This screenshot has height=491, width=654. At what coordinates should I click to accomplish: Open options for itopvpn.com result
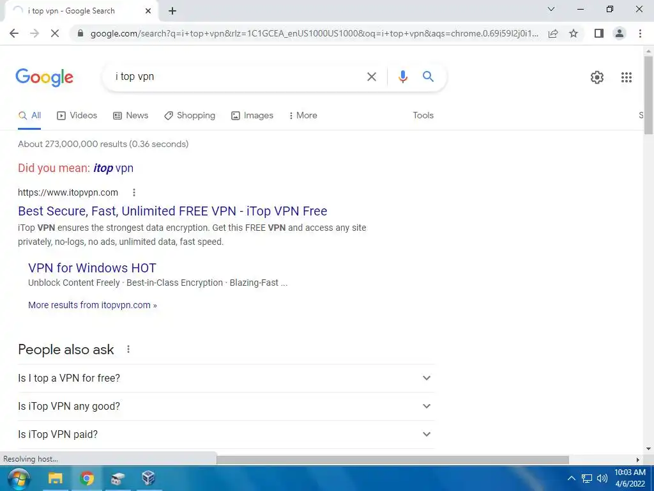tap(134, 192)
